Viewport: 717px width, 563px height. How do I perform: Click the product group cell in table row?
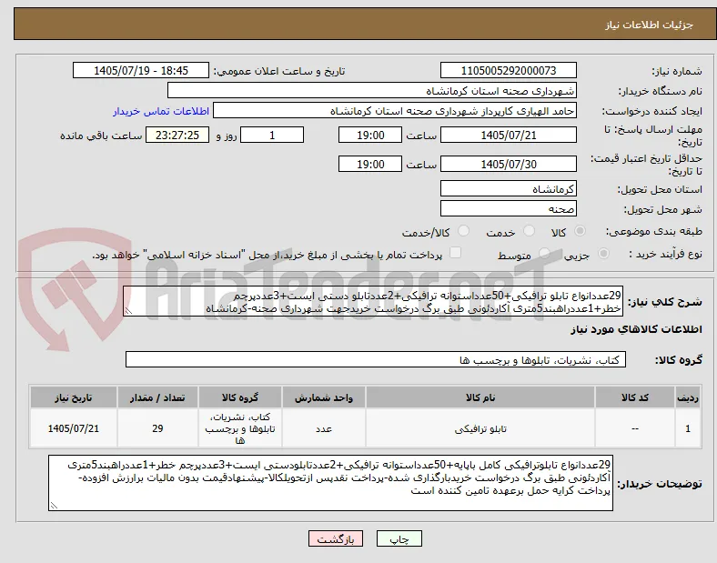pyautogui.click(x=240, y=428)
